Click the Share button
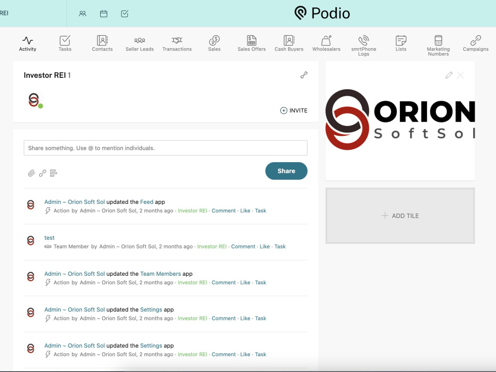496x372 pixels. click(x=286, y=171)
